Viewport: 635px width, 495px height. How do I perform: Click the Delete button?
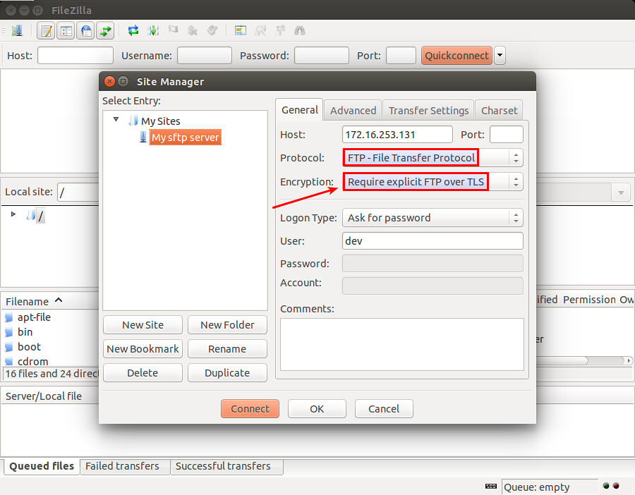143,373
